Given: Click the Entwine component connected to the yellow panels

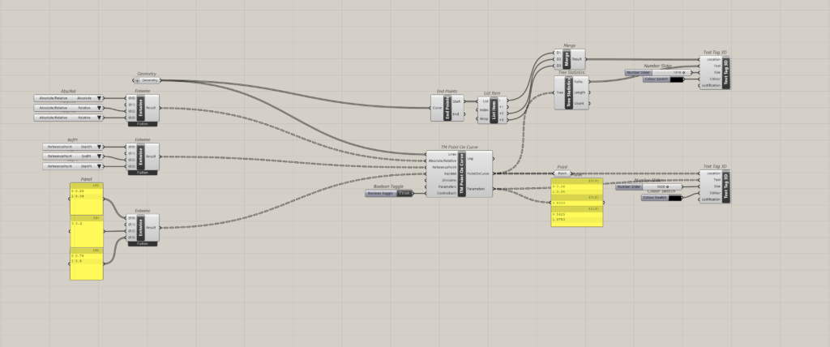Looking at the screenshot, I should tap(140, 226).
